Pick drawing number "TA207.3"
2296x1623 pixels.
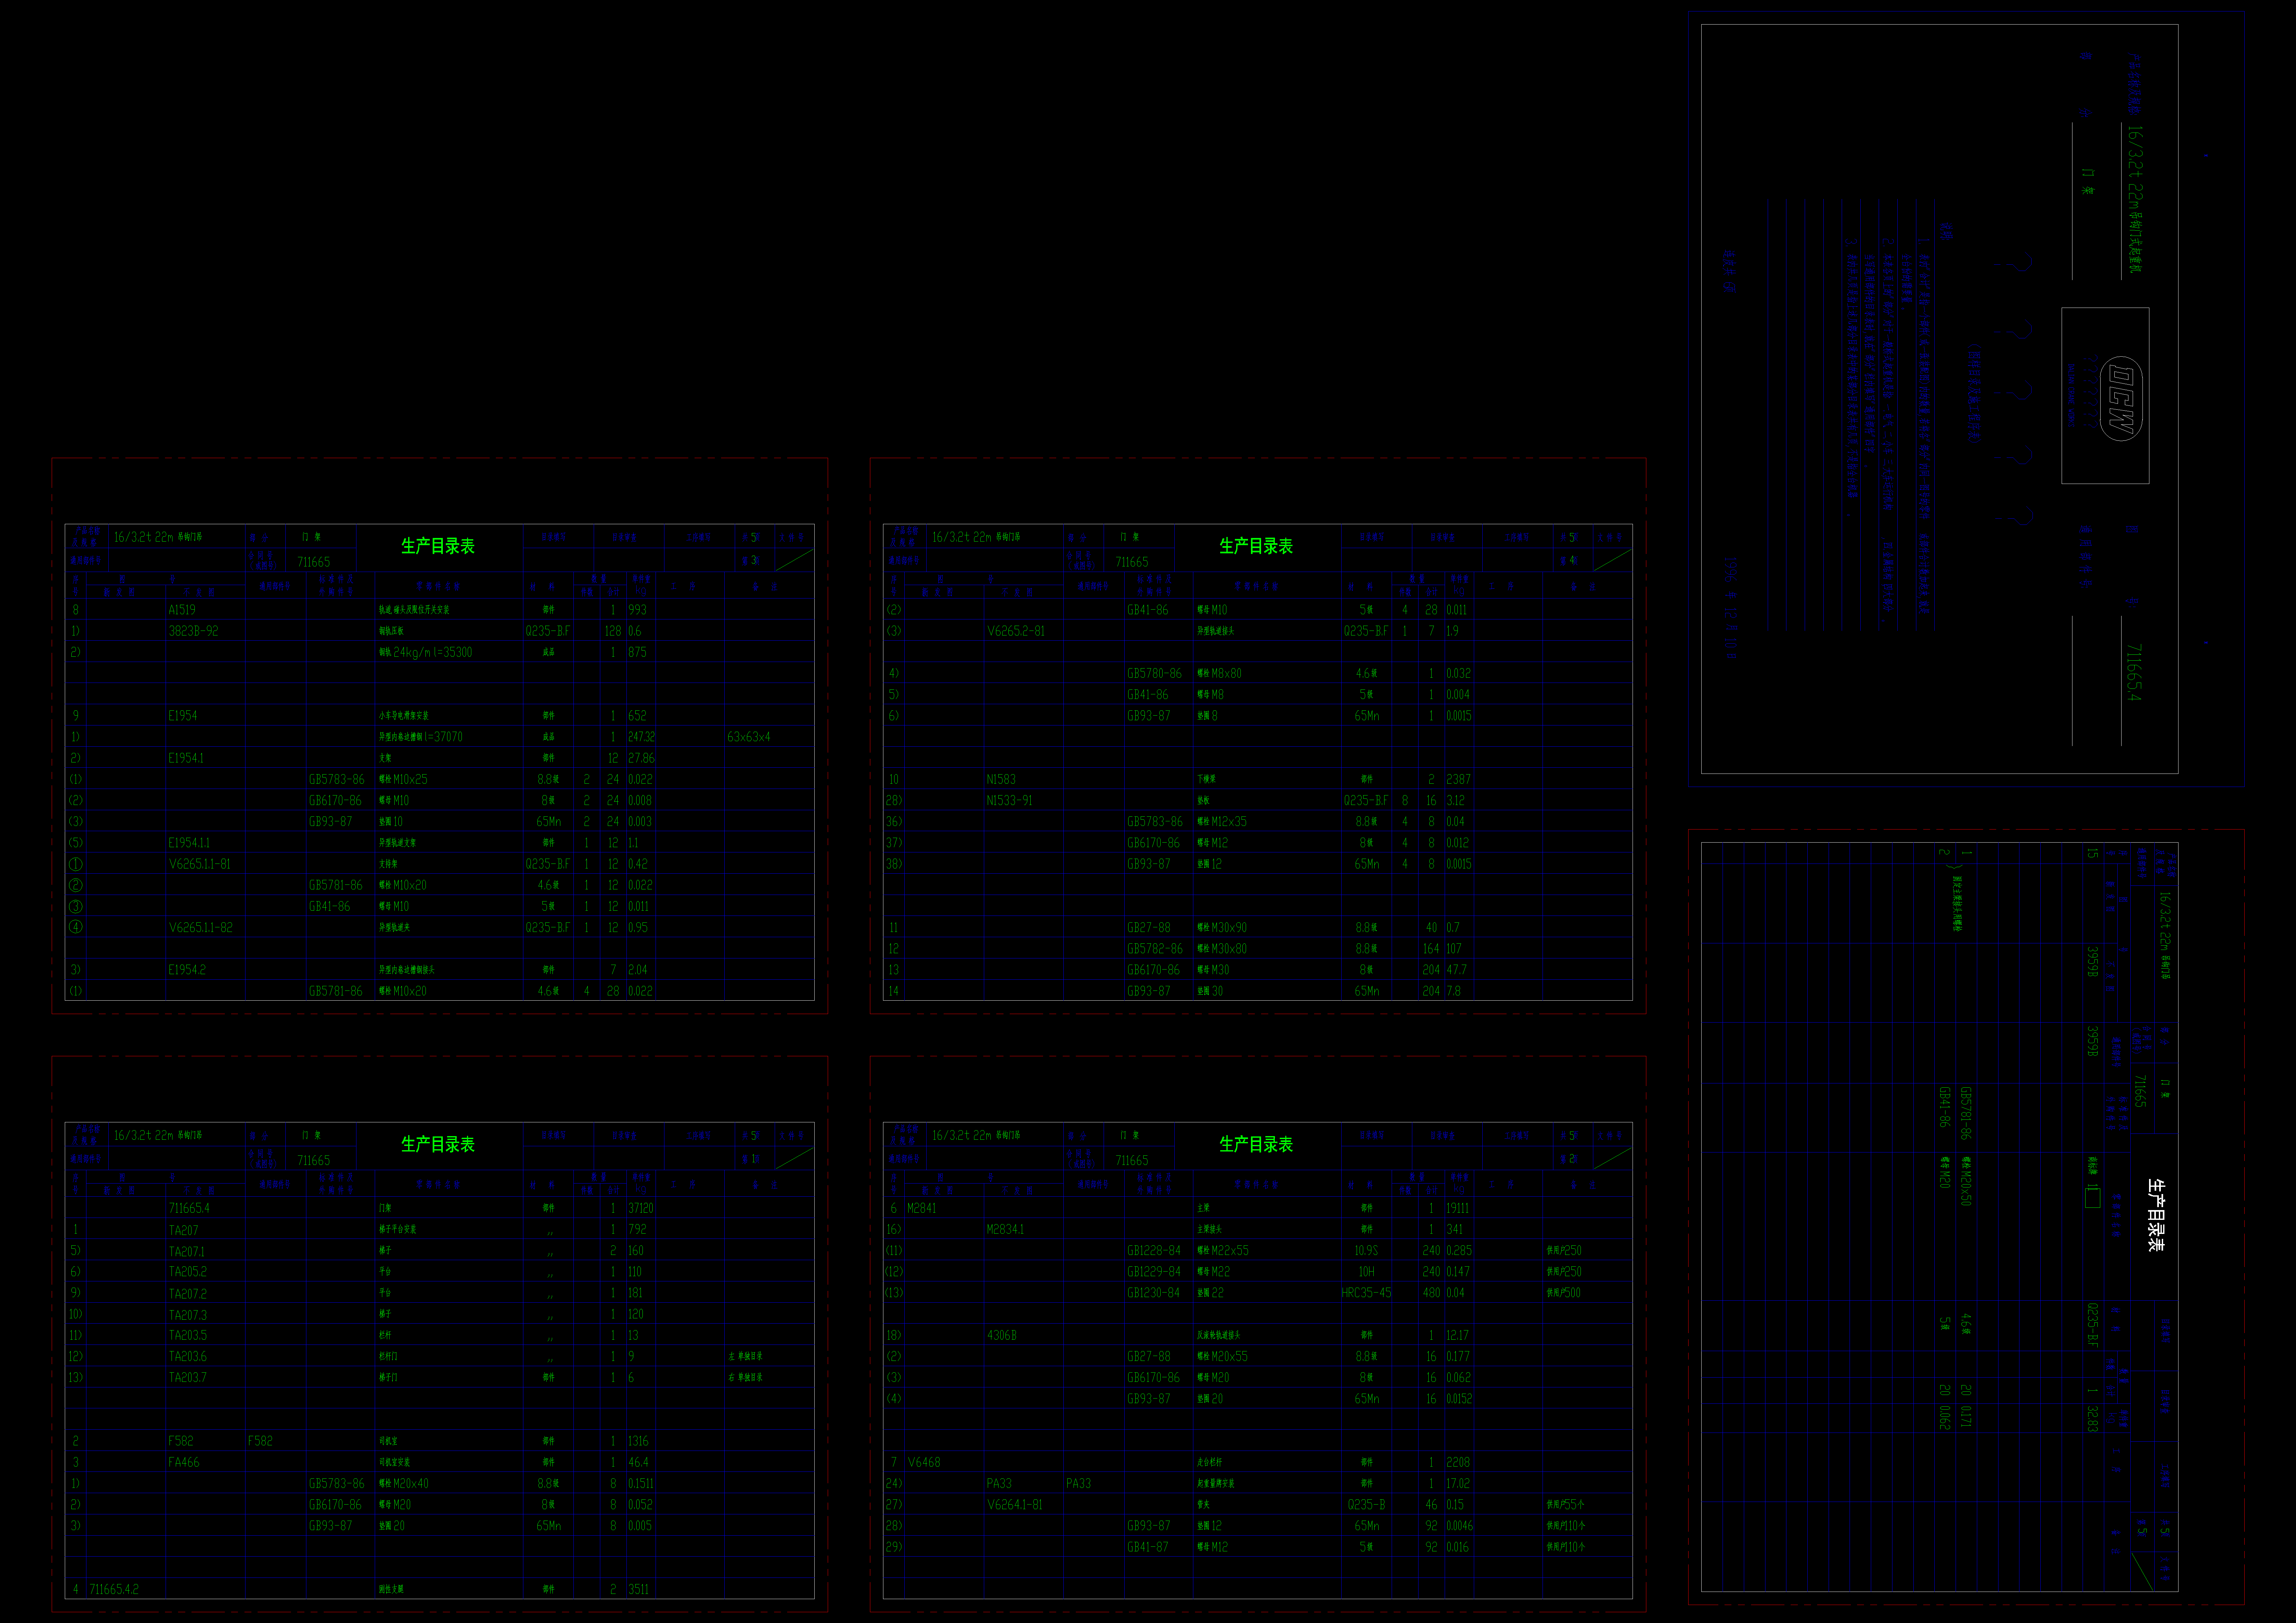point(188,1315)
